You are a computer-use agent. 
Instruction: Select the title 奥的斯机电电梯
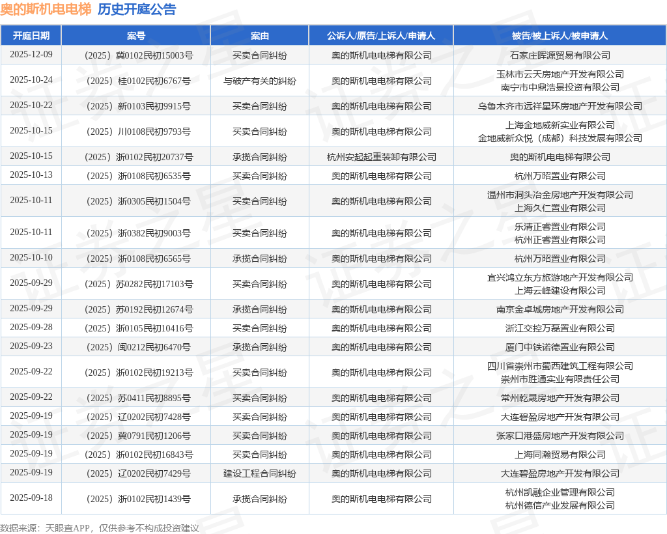pos(46,9)
